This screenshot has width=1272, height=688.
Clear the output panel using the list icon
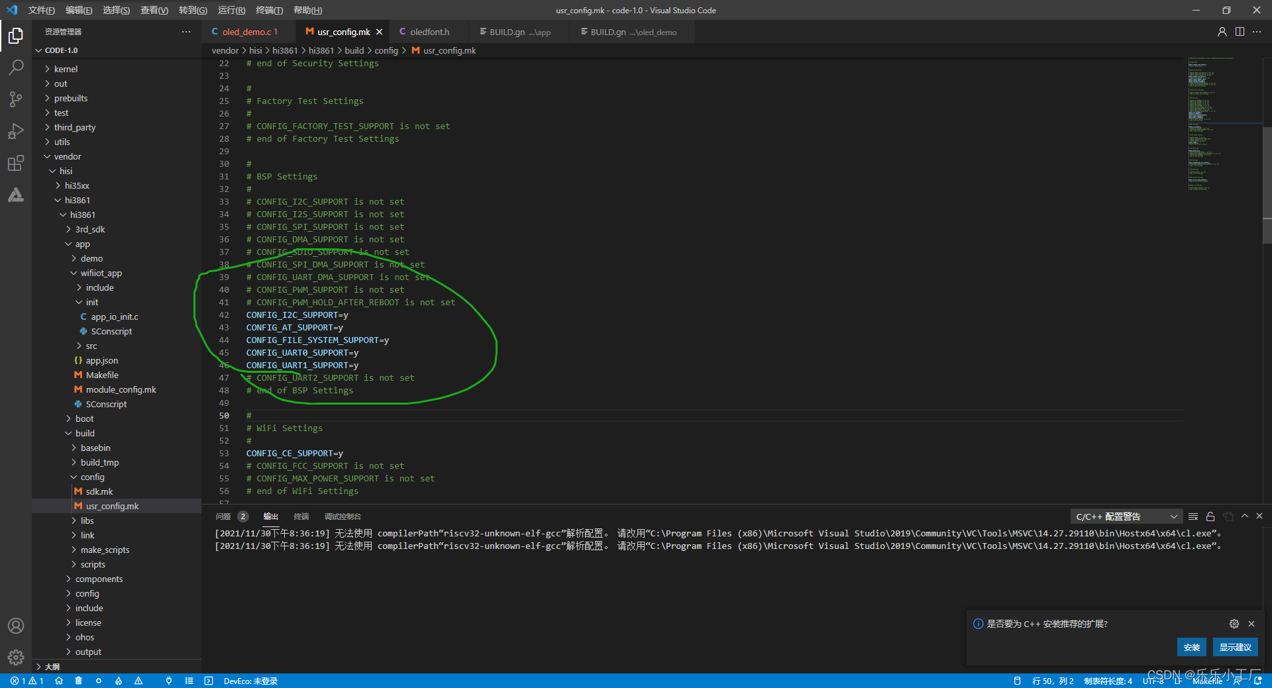point(1193,516)
